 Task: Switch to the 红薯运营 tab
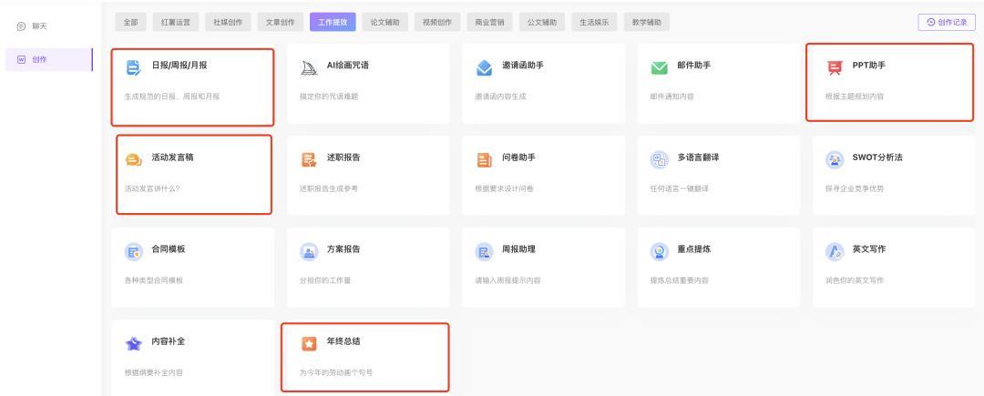coord(175,22)
